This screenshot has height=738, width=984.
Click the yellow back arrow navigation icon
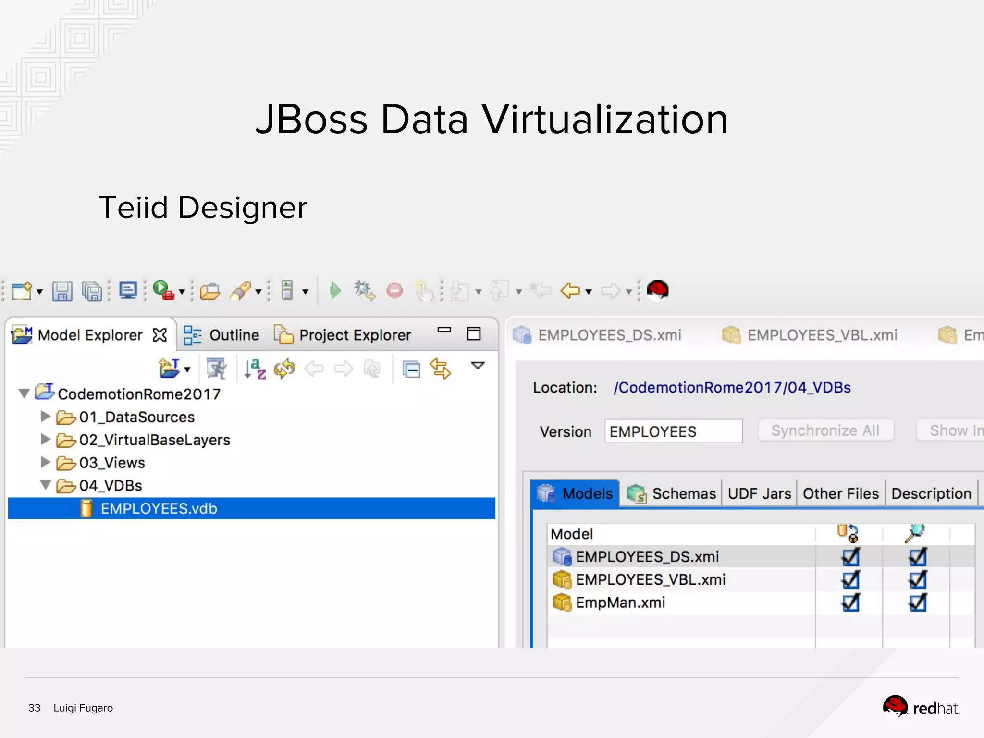pos(570,291)
